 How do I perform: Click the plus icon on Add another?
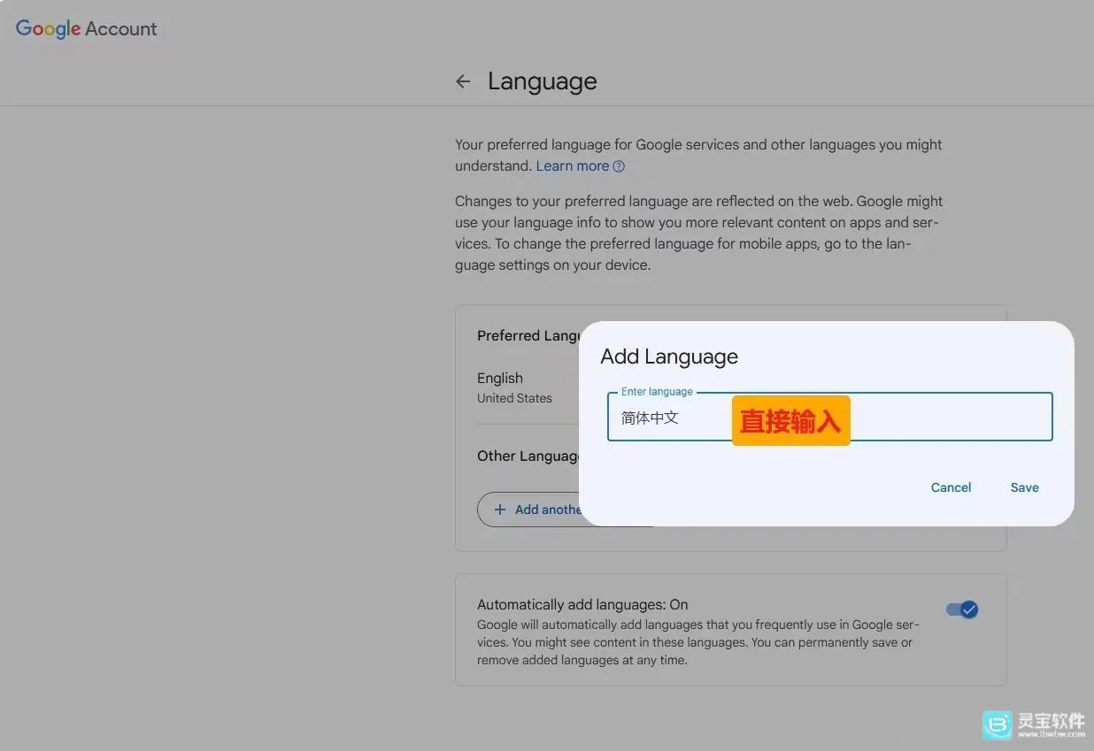[x=500, y=510]
